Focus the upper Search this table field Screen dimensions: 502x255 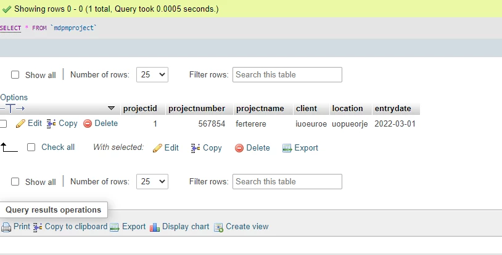tap(287, 75)
